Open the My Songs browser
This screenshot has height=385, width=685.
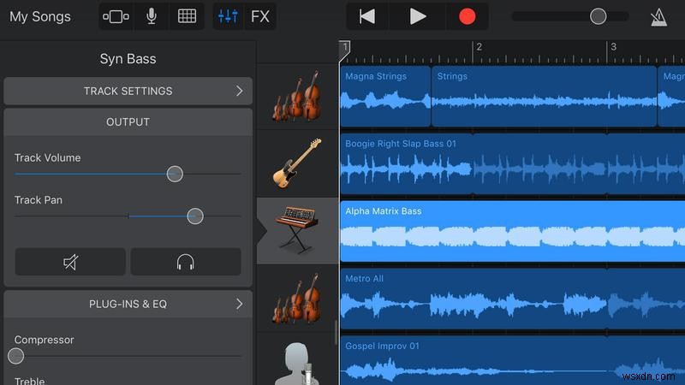click(39, 16)
